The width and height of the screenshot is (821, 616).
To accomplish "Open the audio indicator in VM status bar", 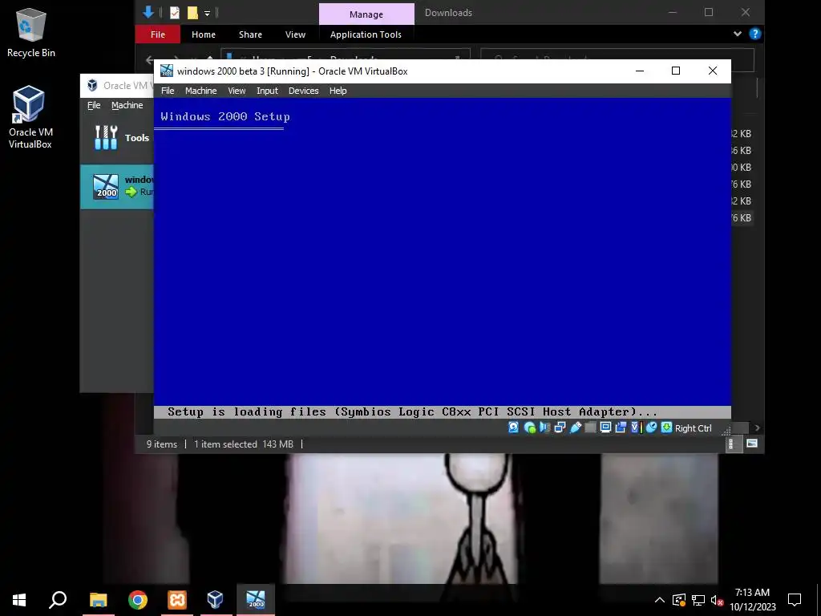I will click(x=544, y=428).
